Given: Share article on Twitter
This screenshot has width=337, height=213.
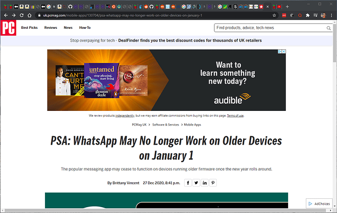Looking at the screenshot, I should tap(196, 183).
